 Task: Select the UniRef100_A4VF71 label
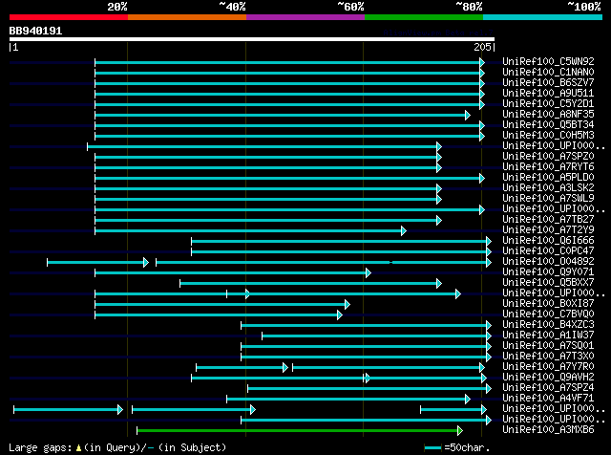click(x=548, y=399)
